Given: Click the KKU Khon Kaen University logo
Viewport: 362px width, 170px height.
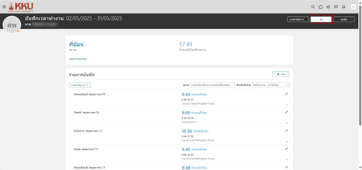Looking at the screenshot, I should pyautogui.click(x=21, y=7).
